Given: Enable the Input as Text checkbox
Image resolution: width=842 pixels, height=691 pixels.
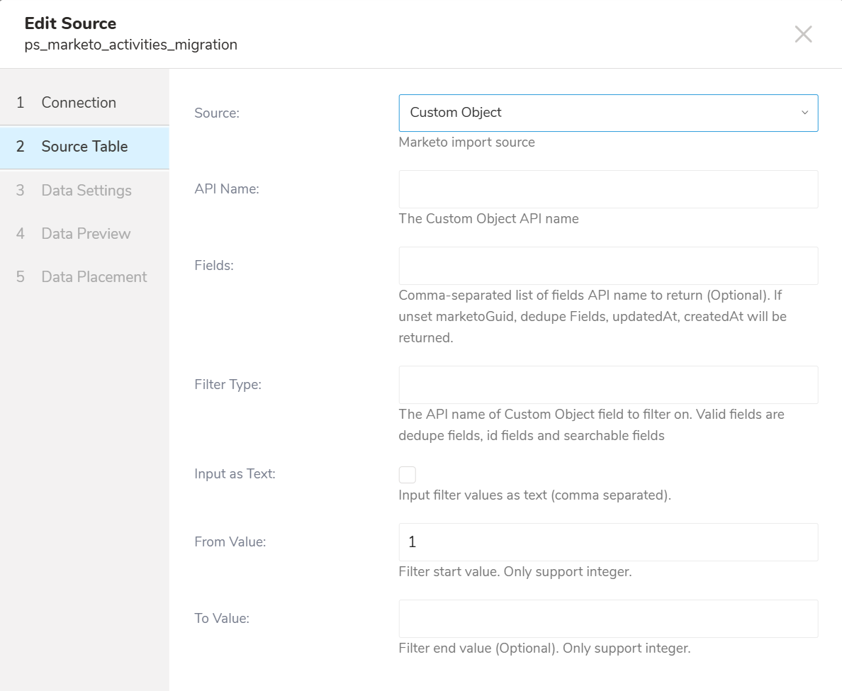Looking at the screenshot, I should (x=408, y=475).
